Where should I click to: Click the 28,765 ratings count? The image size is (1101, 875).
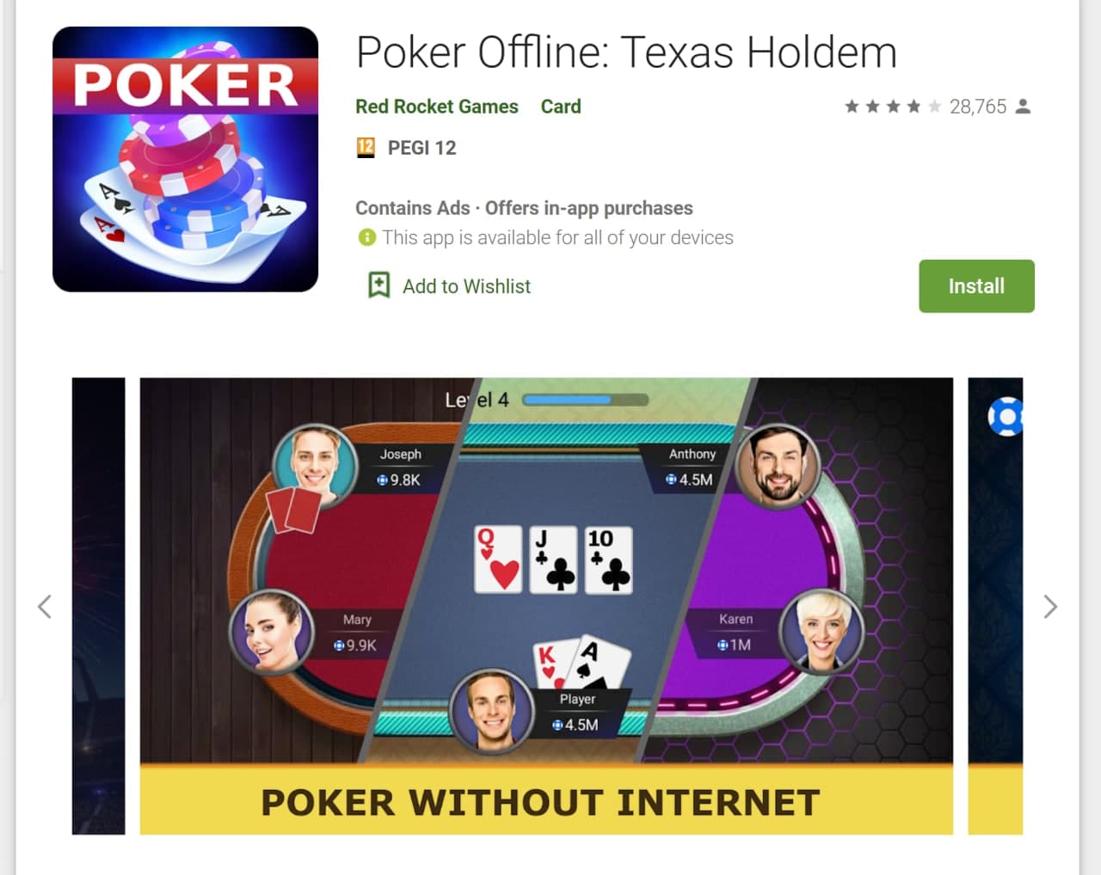coord(978,107)
